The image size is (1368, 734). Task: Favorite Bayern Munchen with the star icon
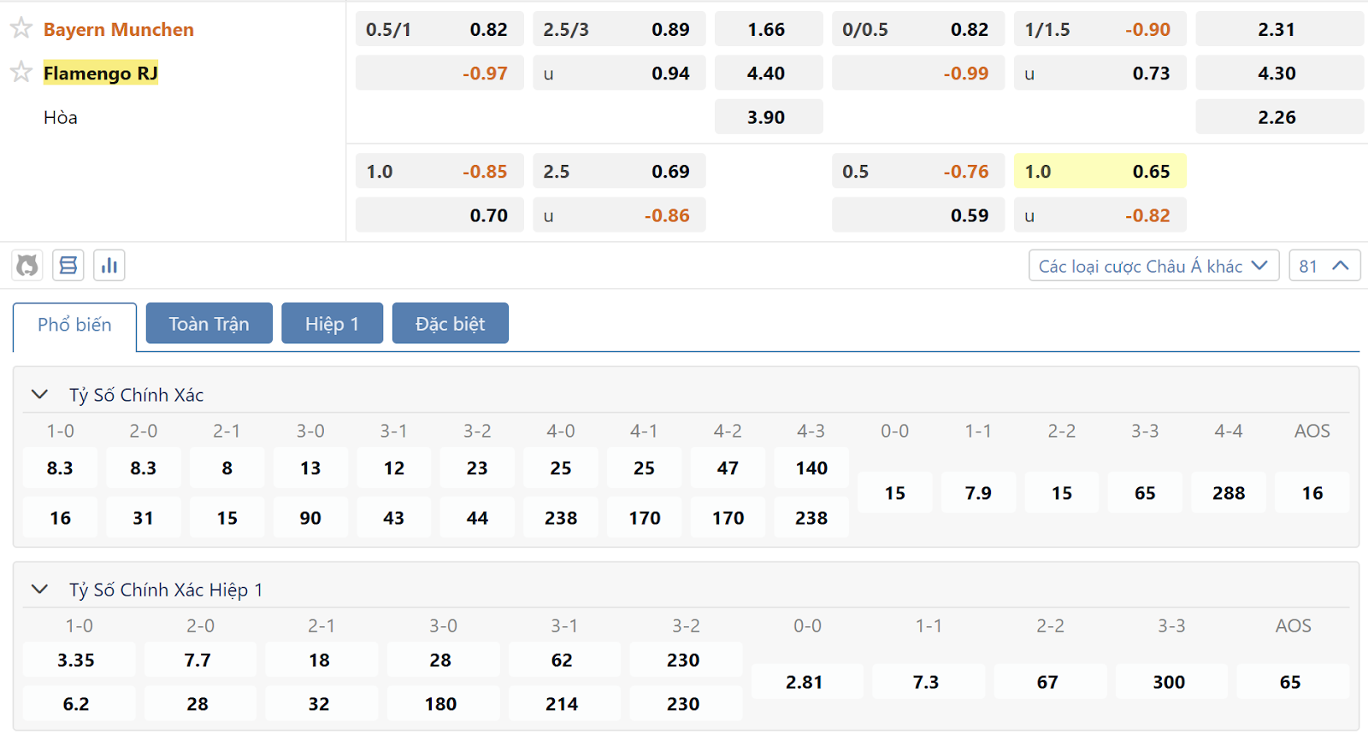point(21,28)
